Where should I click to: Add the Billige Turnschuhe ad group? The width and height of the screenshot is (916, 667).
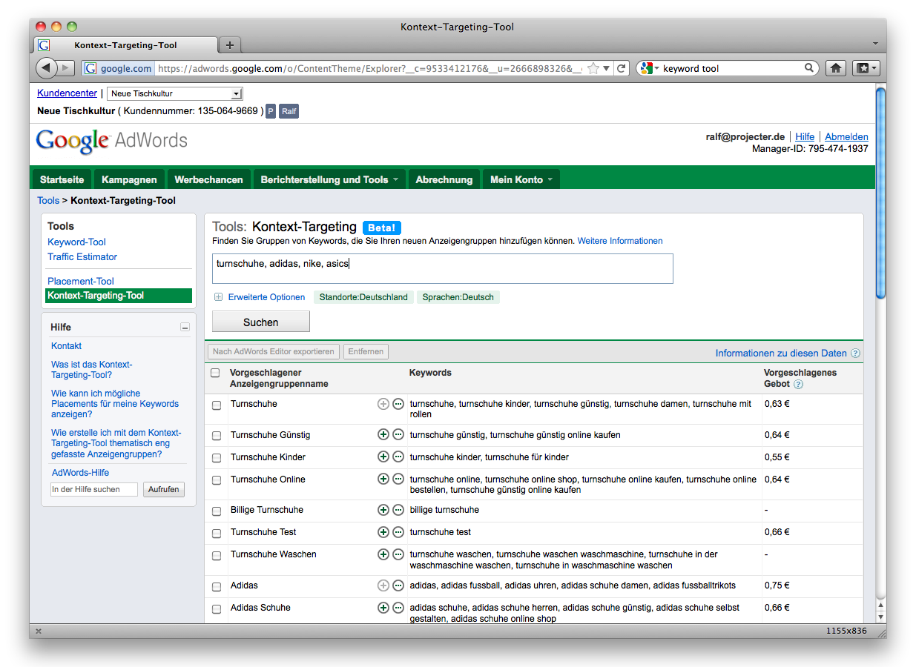[383, 510]
